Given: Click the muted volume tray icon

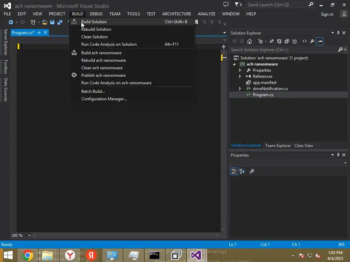Looking at the screenshot, I should click(318, 256).
